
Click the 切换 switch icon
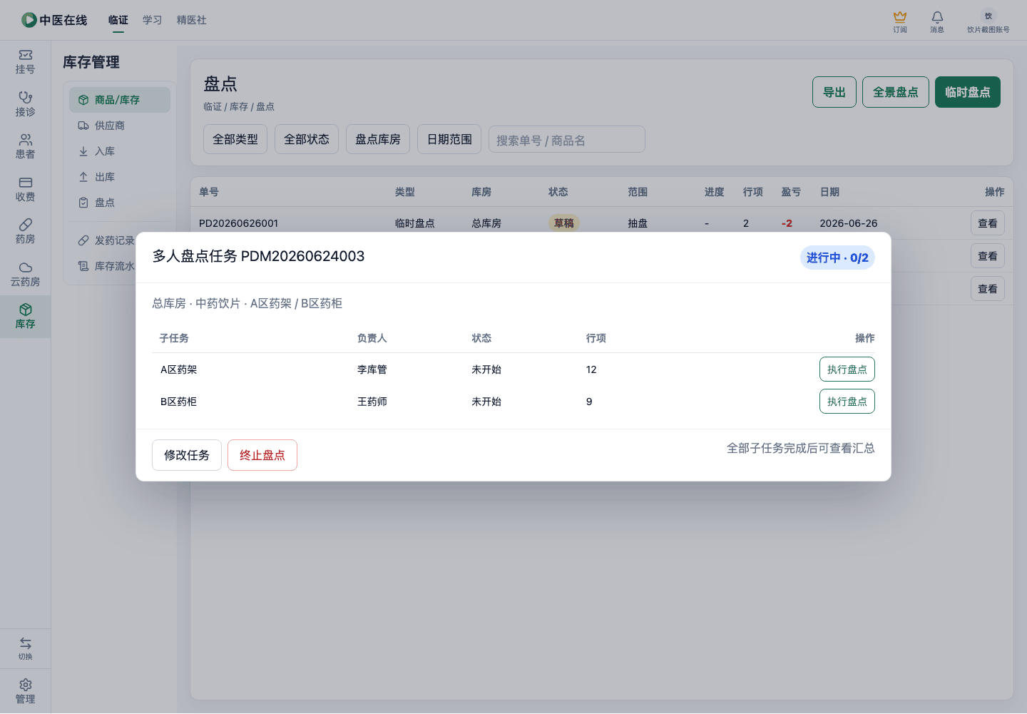(25, 648)
